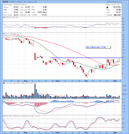129x134 pixels.
Task: Click the 'Like it back over 11.60.' annotation box
Action: tap(98, 47)
